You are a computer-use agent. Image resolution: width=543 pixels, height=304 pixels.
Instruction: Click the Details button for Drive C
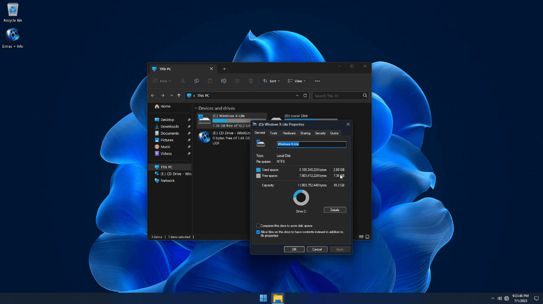pos(335,210)
